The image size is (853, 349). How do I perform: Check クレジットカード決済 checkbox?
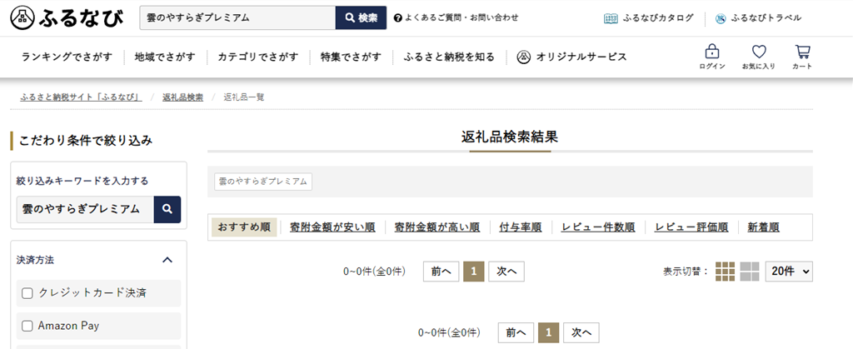[x=27, y=293]
